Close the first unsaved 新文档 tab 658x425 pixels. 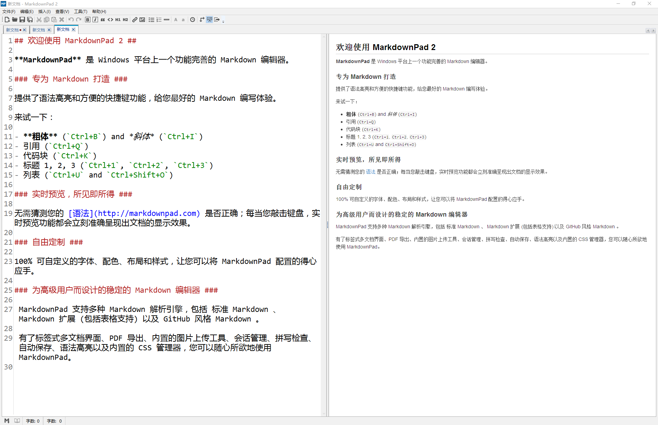click(x=25, y=30)
